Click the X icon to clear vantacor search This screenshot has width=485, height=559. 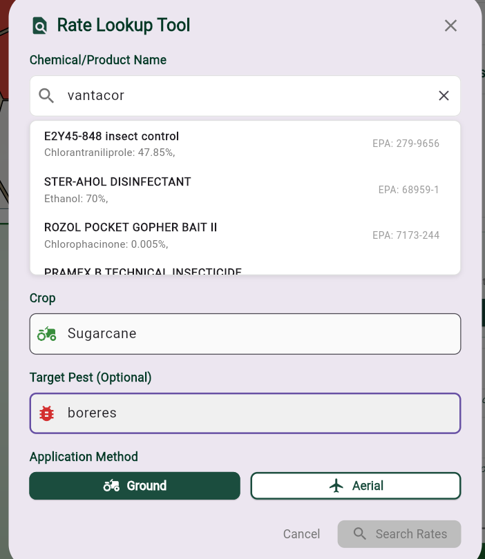pyautogui.click(x=444, y=95)
